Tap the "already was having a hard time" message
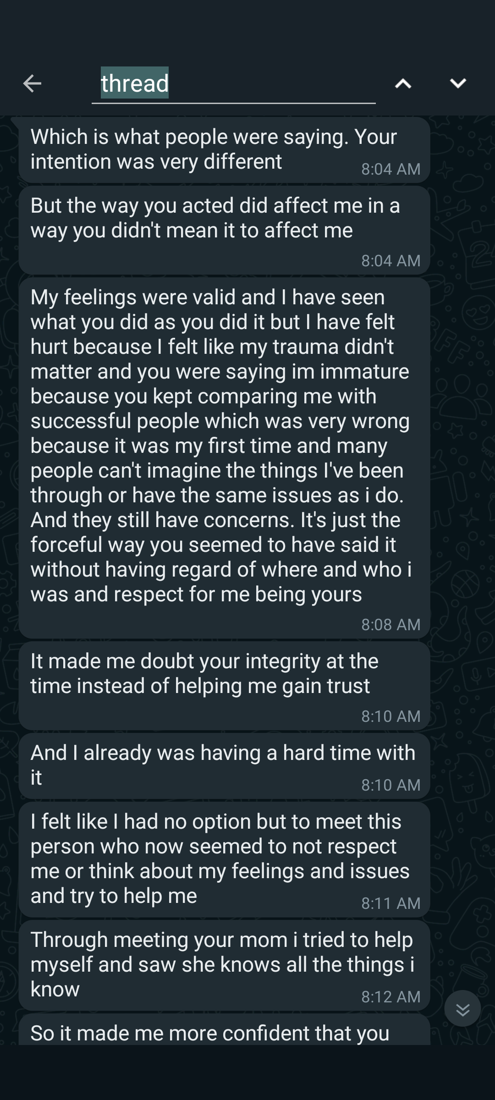The width and height of the screenshot is (495, 1100). 223,764
